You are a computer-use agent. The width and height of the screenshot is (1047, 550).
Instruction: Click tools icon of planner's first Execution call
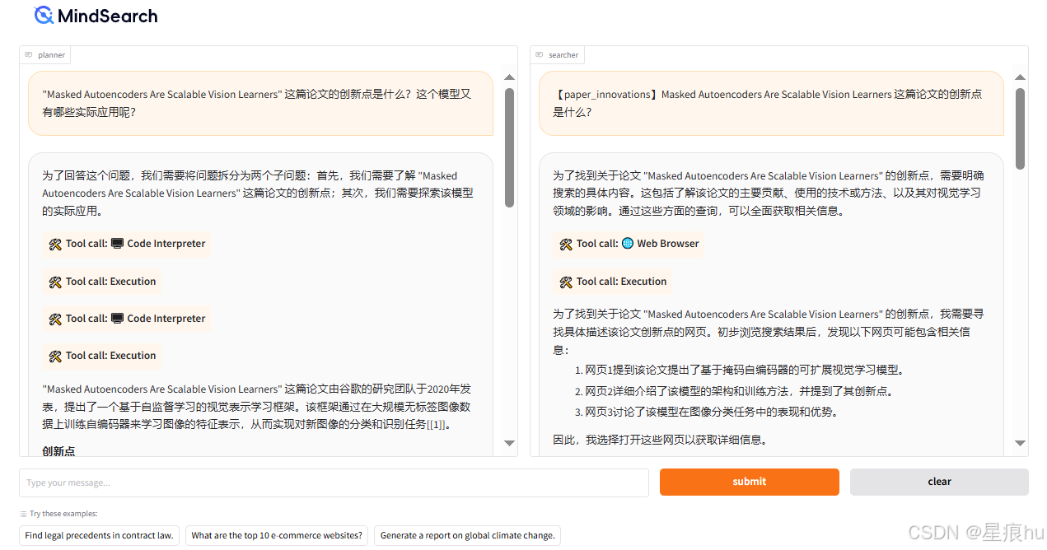click(x=56, y=282)
